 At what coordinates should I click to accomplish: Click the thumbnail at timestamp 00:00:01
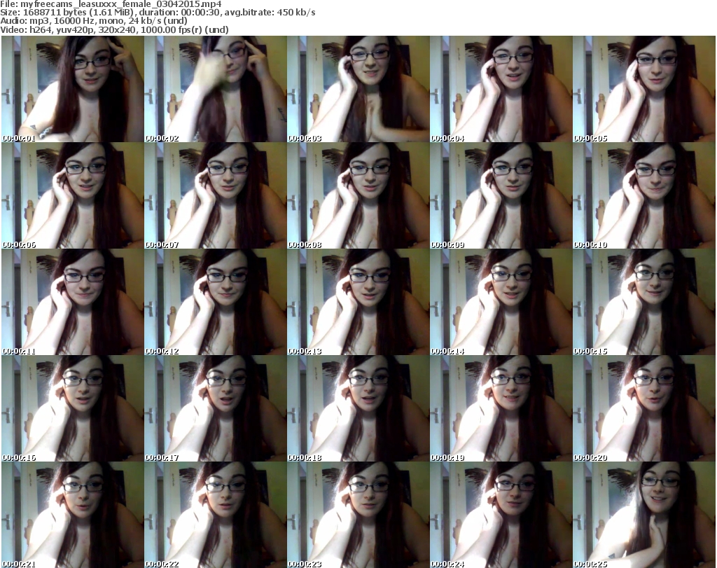tap(73, 90)
